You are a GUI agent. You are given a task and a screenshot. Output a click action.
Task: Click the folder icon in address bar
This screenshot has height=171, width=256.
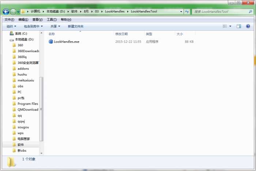pos(23,12)
